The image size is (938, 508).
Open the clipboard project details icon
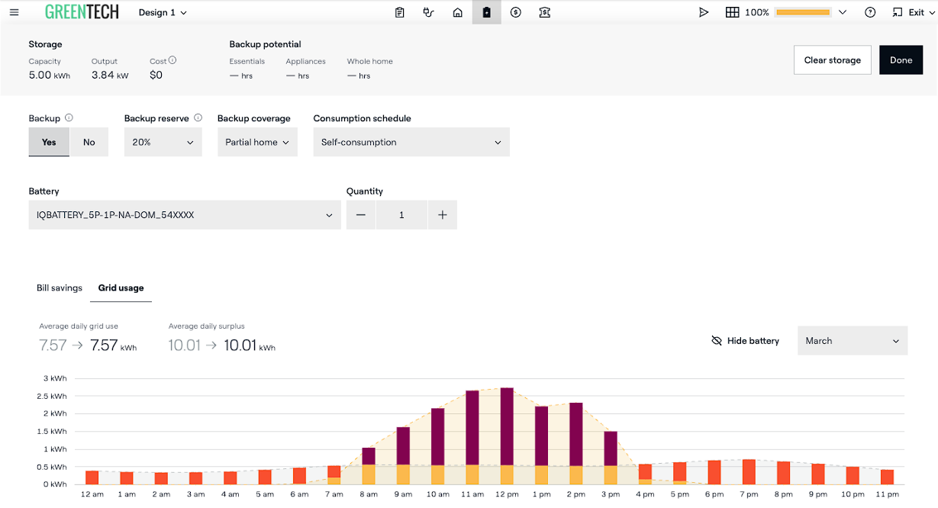[399, 12]
